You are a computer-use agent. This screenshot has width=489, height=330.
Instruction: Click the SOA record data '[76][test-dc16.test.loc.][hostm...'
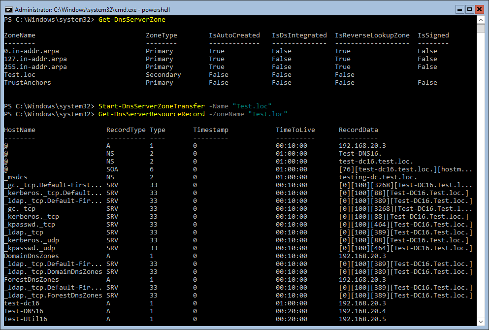405,169
